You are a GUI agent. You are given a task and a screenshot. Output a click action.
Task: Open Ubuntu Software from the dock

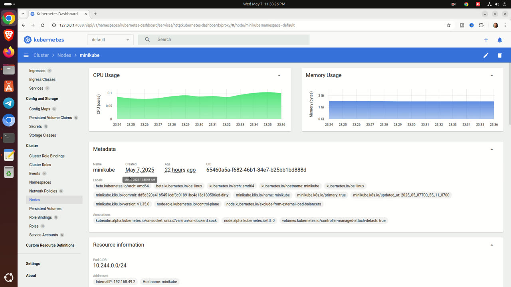tap(9, 86)
